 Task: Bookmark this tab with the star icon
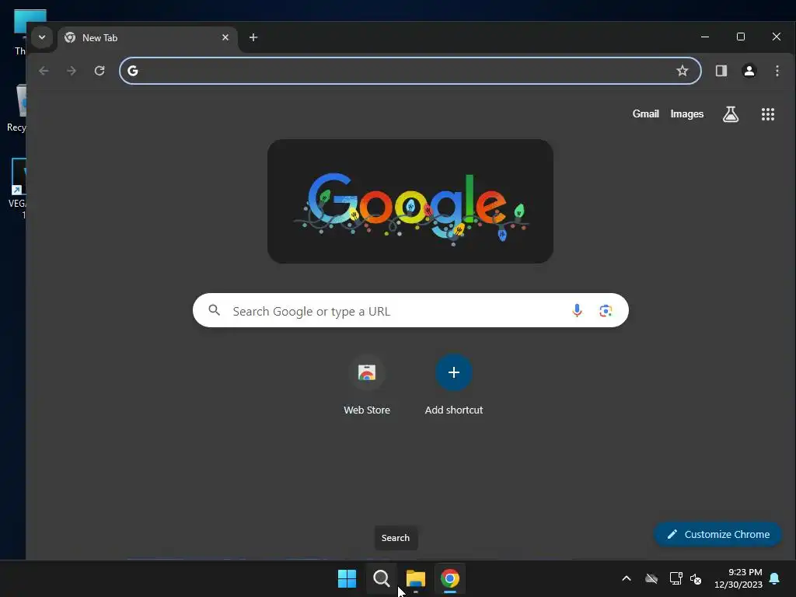click(x=683, y=71)
